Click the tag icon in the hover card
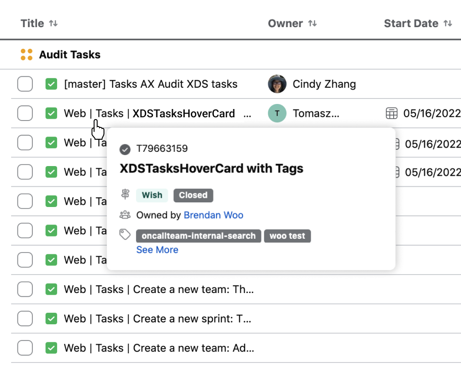Image resolution: width=461 pixels, height=368 pixels. click(125, 235)
